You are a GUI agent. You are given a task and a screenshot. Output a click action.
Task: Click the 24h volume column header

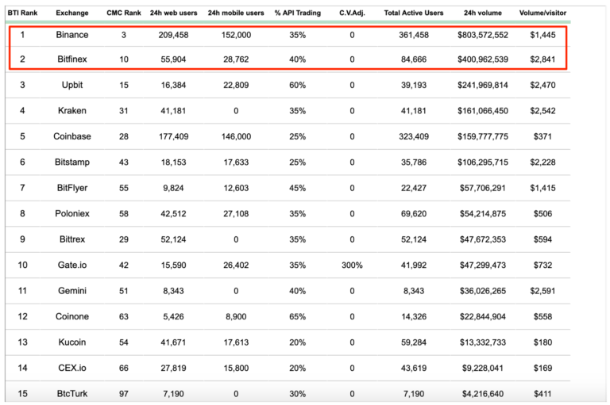pyautogui.click(x=483, y=13)
